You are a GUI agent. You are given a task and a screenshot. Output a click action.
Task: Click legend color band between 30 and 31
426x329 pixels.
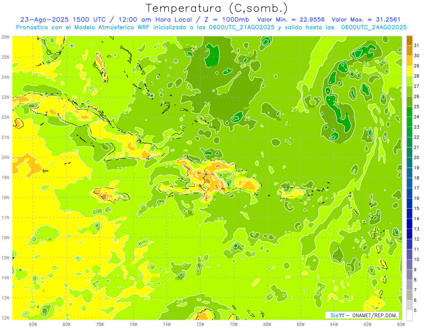[409, 50]
